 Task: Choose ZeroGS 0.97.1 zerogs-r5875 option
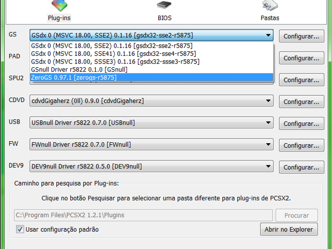tap(152, 77)
